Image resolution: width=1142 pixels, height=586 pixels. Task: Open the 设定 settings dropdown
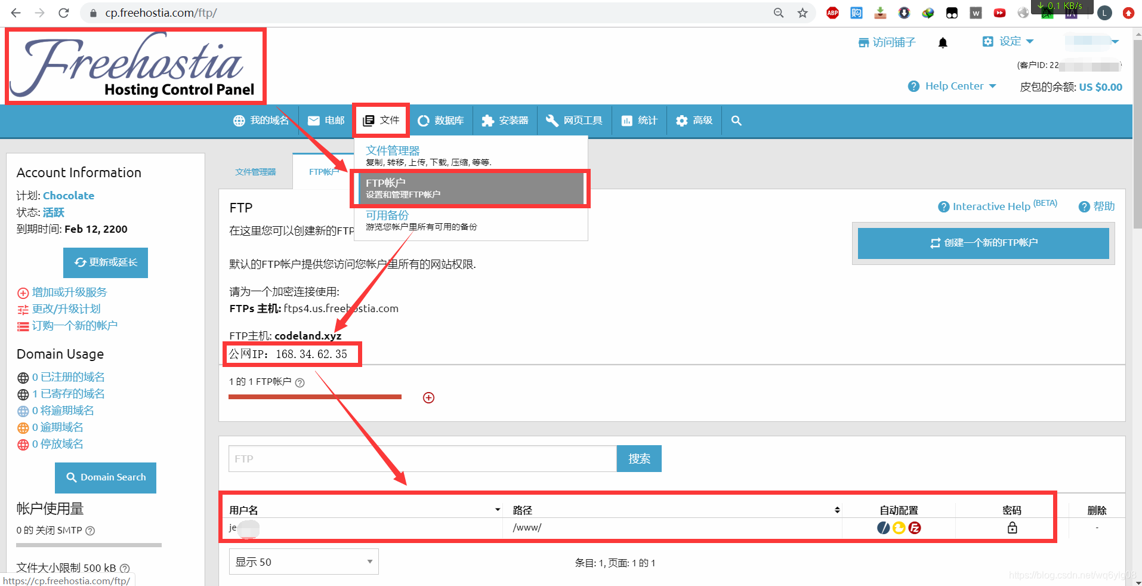pyautogui.click(x=1008, y=41)
